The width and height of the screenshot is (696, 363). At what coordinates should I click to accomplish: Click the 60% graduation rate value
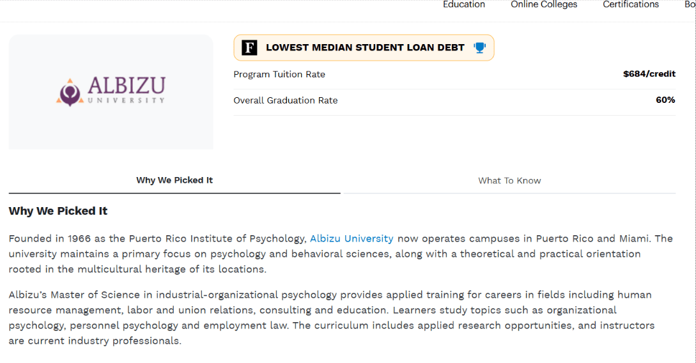pyautogui.click(x=665, y=101)
